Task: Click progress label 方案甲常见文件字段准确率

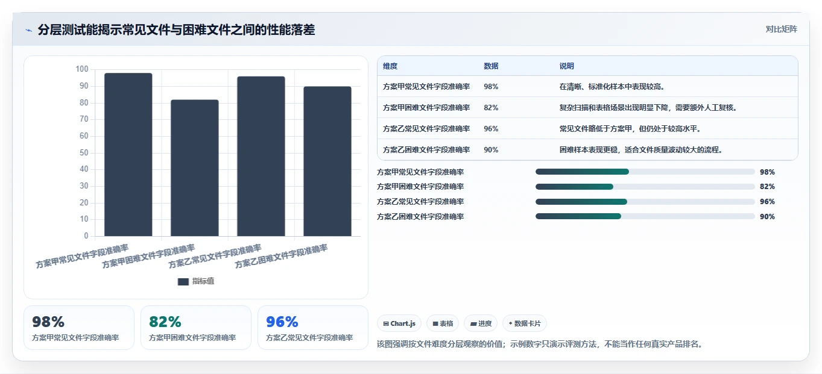Action: pos(420,172)
